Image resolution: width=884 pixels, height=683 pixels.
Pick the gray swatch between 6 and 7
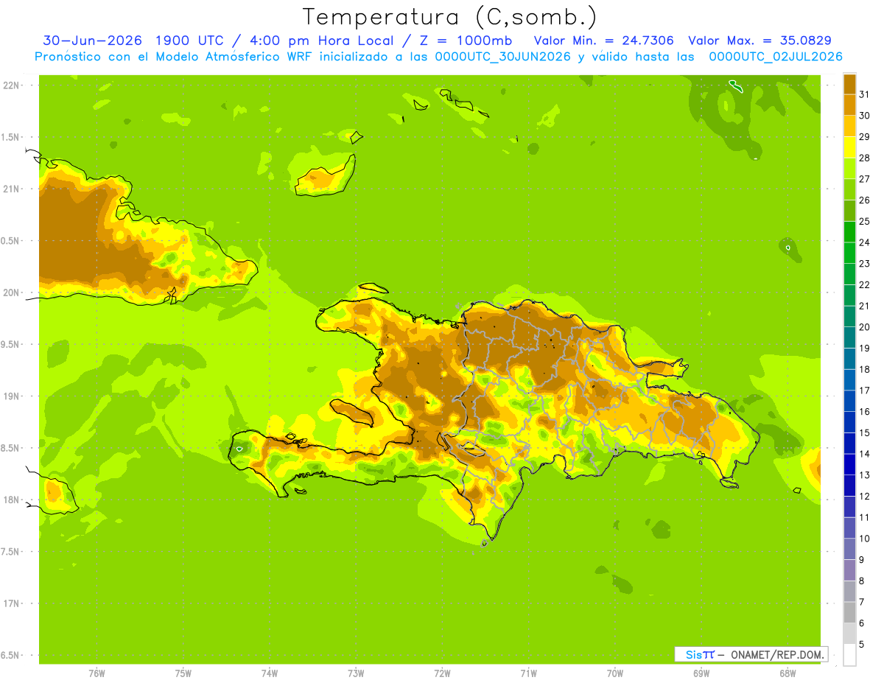click(849, 612)
